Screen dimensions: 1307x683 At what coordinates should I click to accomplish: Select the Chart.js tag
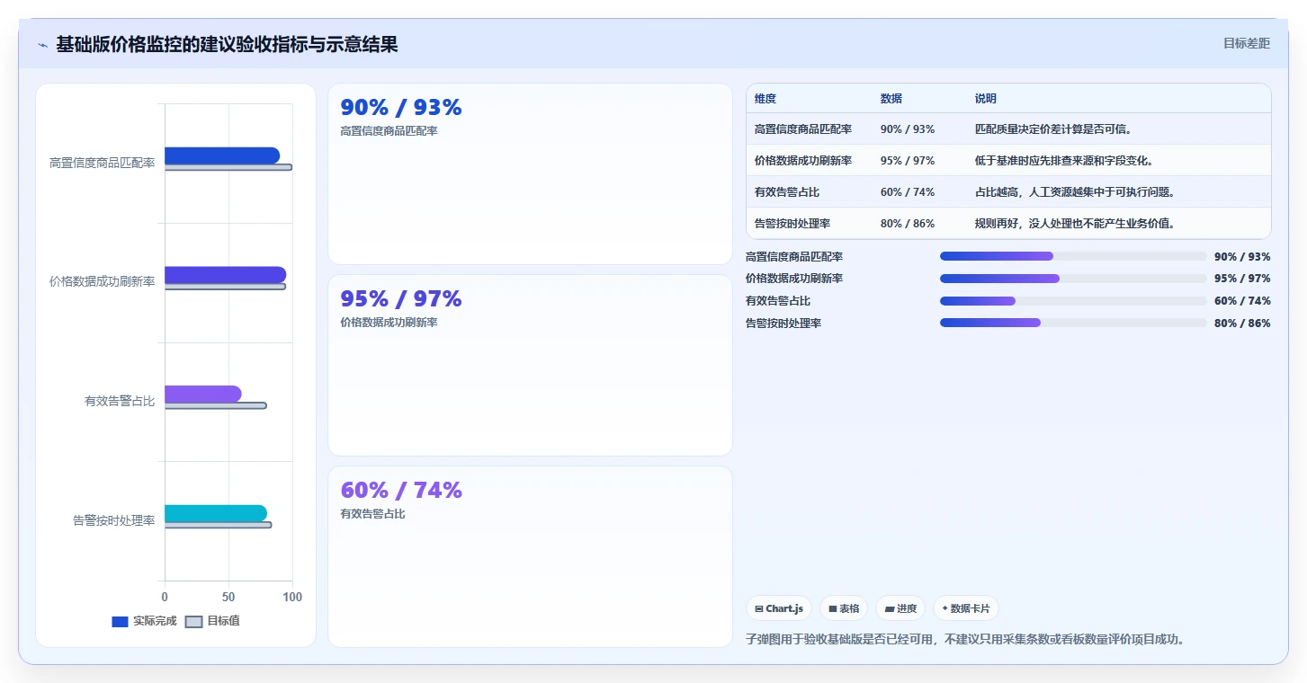(x=779, y=608)
